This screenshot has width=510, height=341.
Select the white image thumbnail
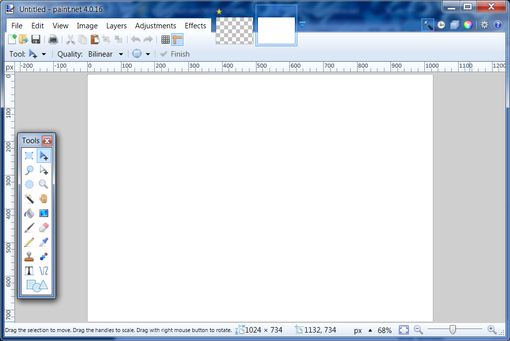(x=276, y=30)
